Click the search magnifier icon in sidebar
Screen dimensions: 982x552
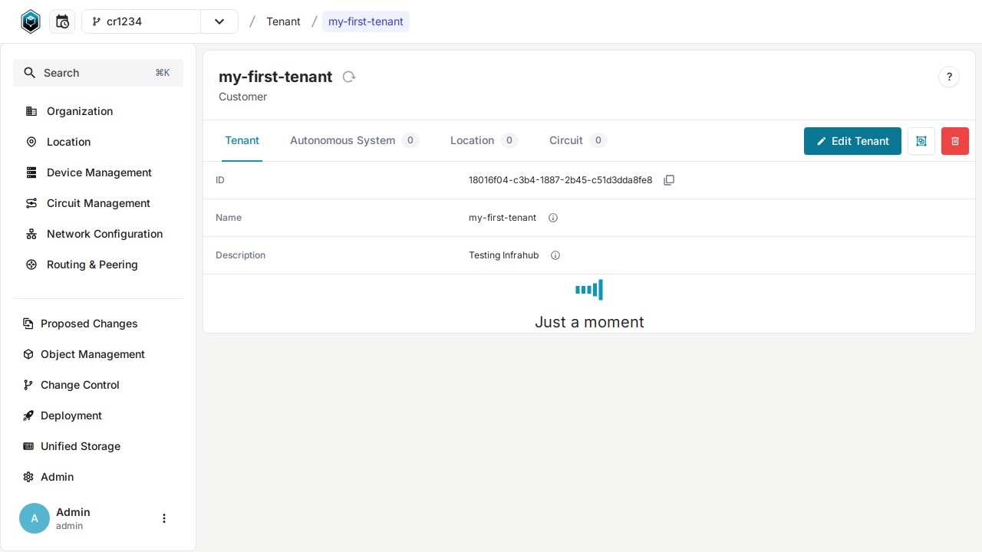(29, 72)
